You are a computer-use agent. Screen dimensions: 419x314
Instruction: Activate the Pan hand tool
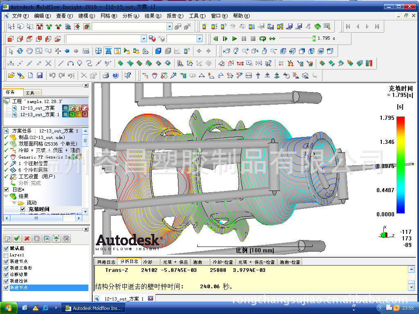(29, 51)
